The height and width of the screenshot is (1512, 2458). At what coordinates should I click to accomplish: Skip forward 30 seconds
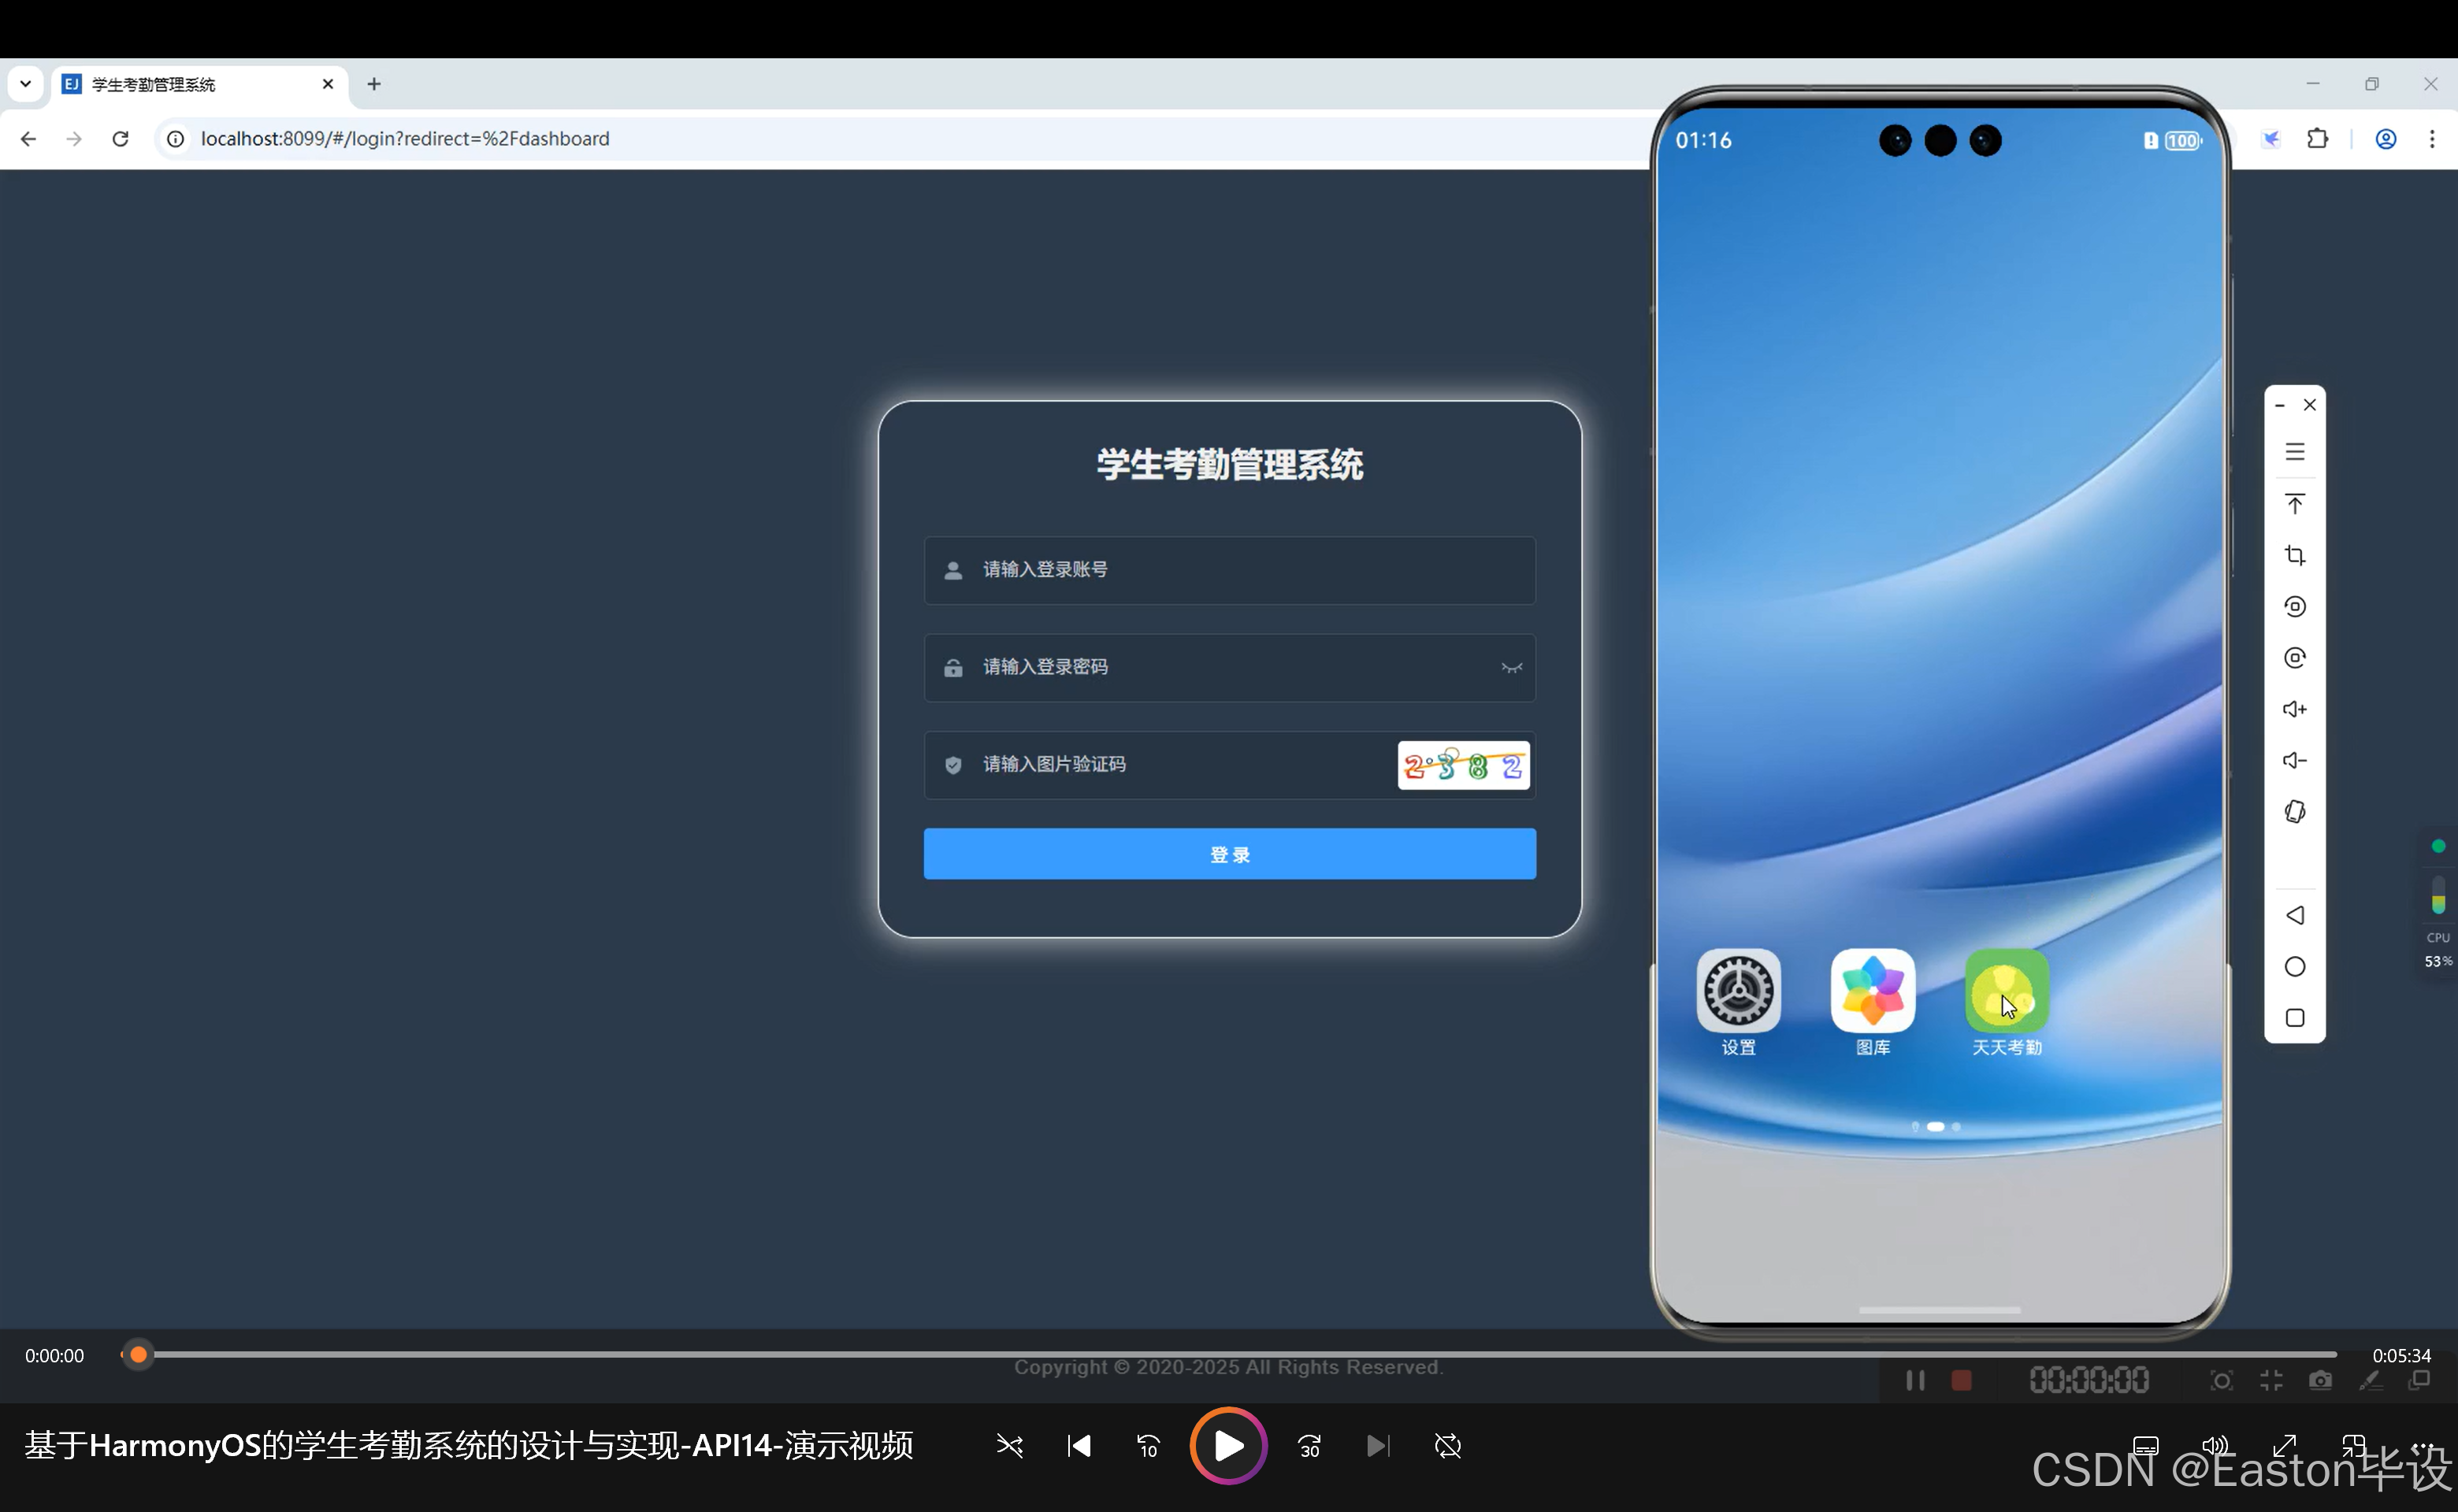tap(1309, 1446)
